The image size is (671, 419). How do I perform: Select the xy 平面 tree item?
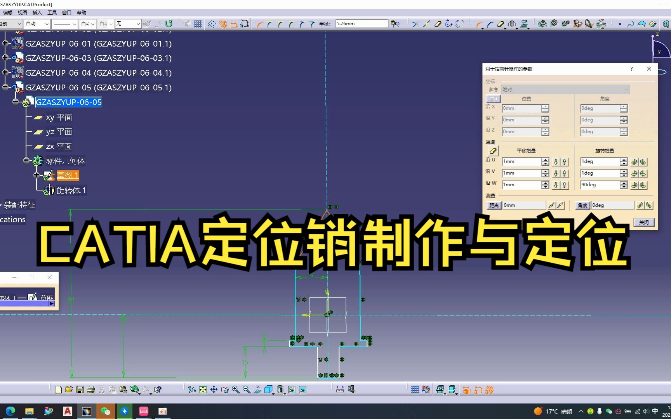tap(59, 117)
